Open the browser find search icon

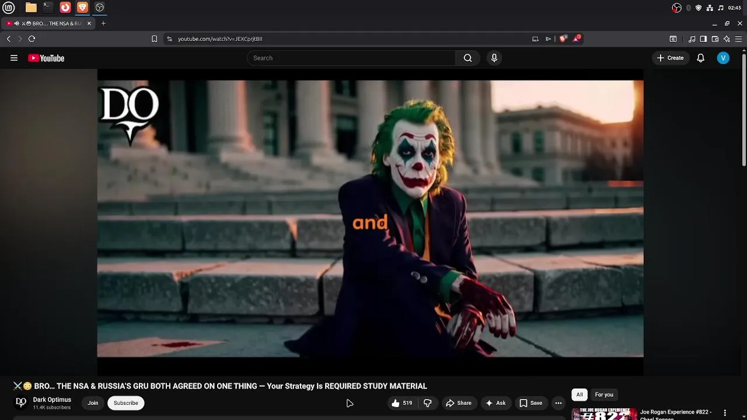[x=673, y=38]
